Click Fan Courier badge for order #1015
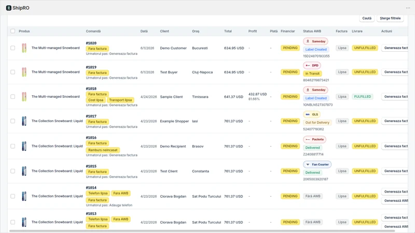 click(x=317, y=164)
